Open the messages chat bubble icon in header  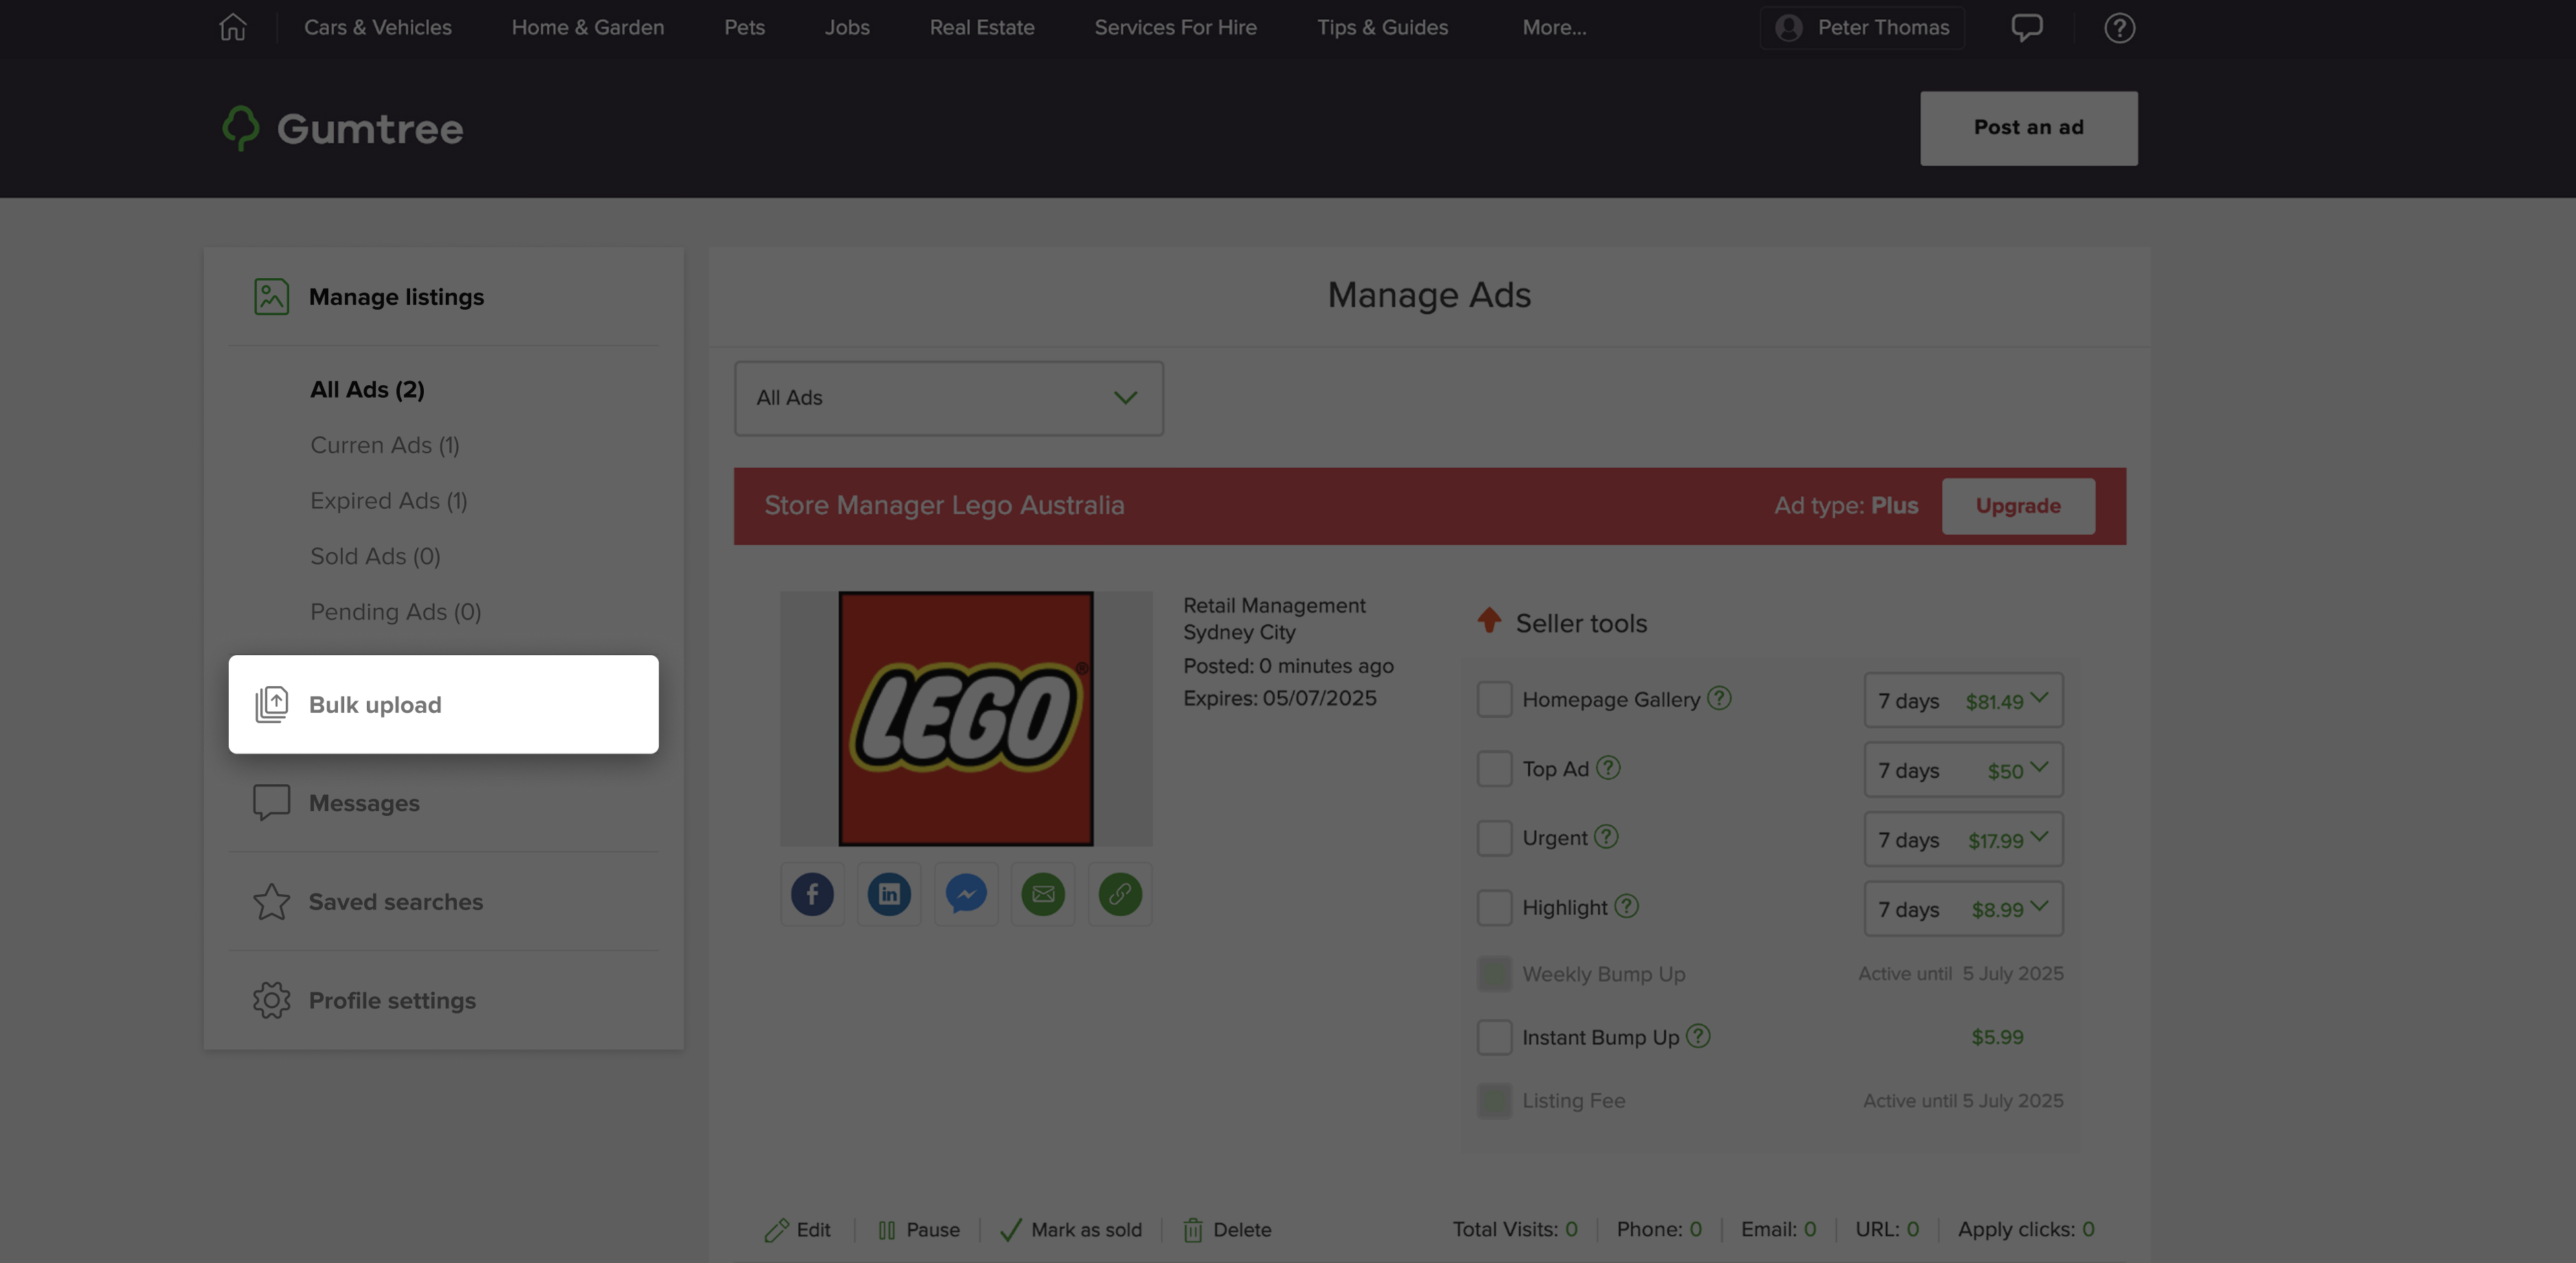pyautogui.click(x=2027, y=27)
